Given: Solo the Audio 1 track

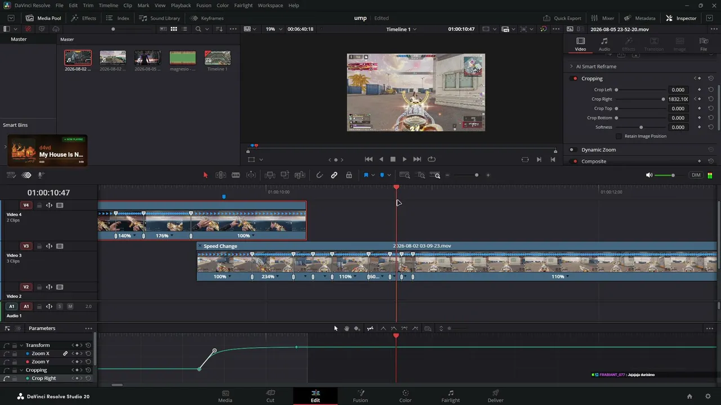Looking at the screenshot, I should pyautogui.click(x=60, y=307).
